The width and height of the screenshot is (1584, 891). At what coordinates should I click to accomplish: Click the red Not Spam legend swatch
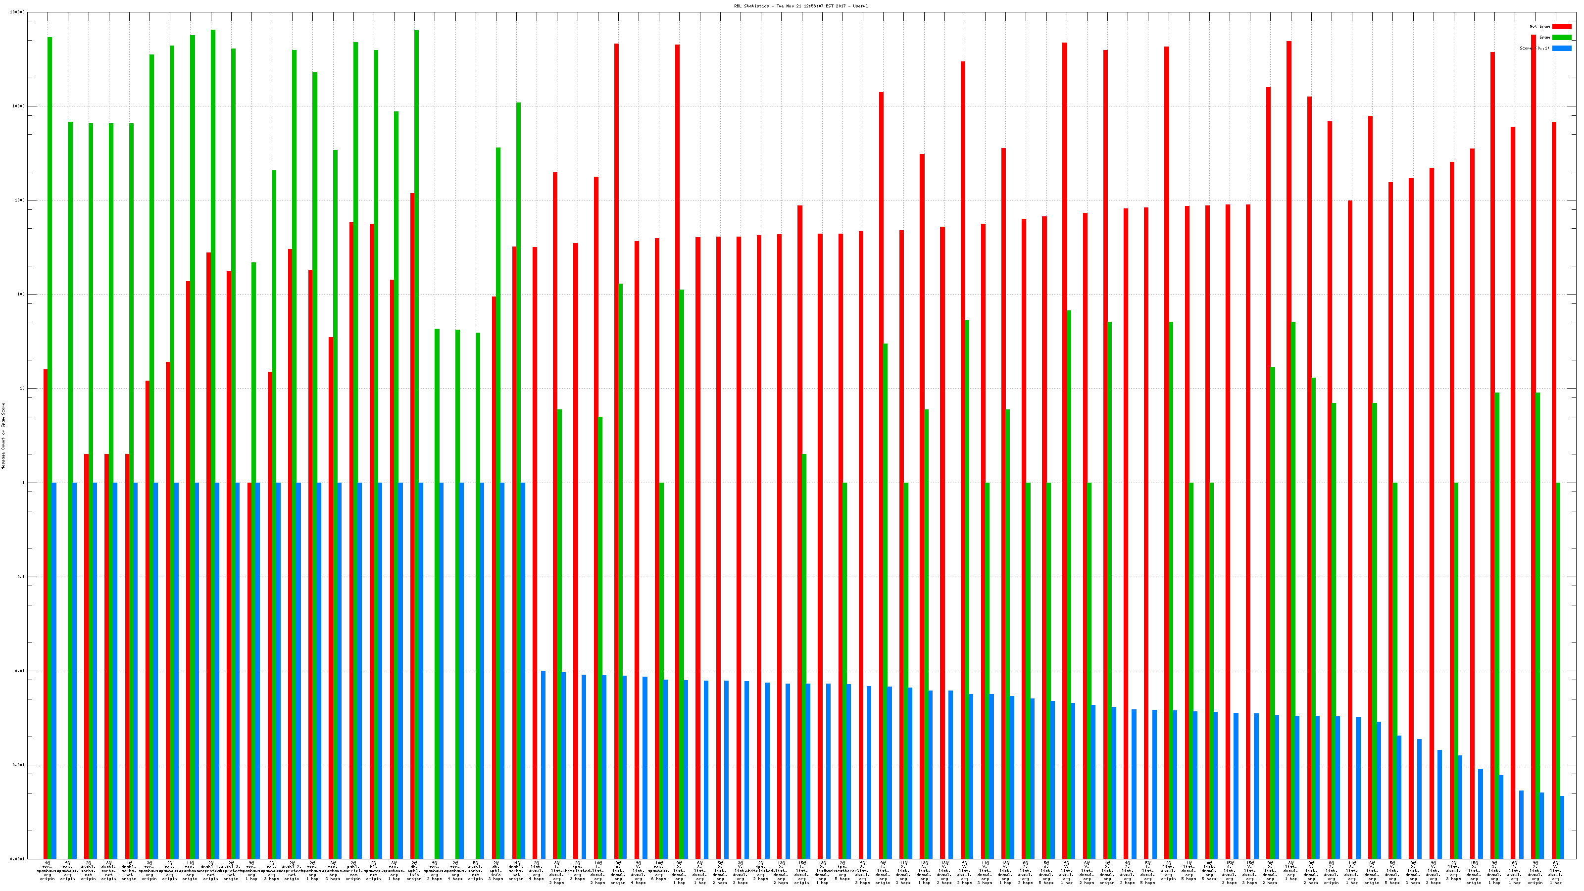click(x=1561, y=26)
